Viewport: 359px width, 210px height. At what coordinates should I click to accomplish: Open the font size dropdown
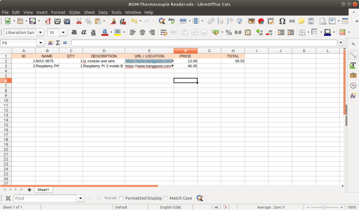(x=63, y=33)
